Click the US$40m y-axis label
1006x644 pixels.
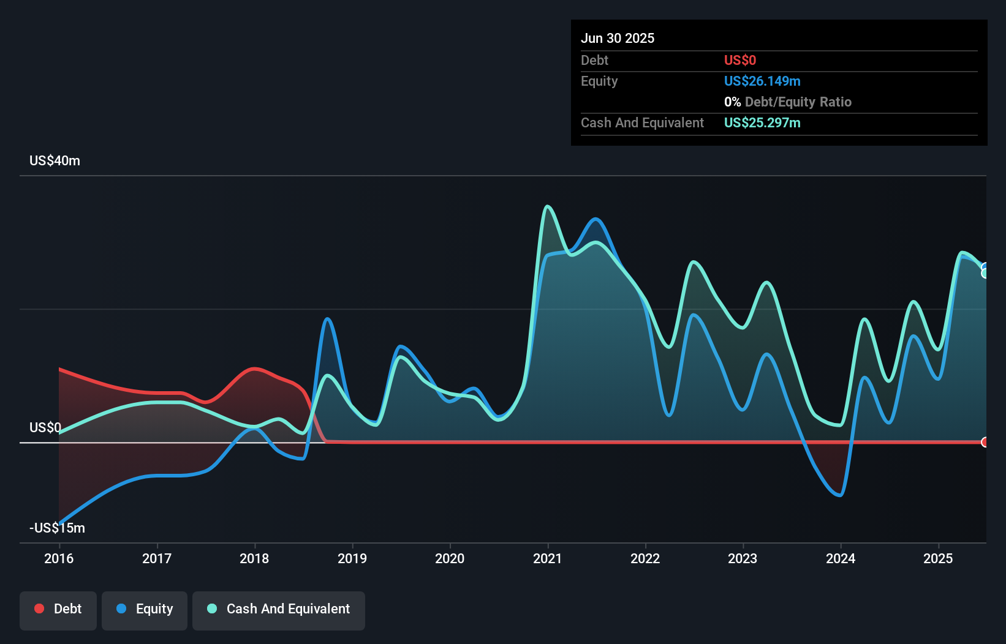pyautogui.click(x=55, y=160)
